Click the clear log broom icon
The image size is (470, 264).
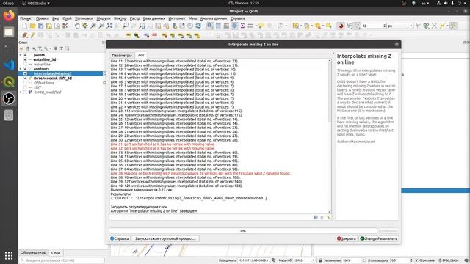pyautogui.click(x=328, y=217)
